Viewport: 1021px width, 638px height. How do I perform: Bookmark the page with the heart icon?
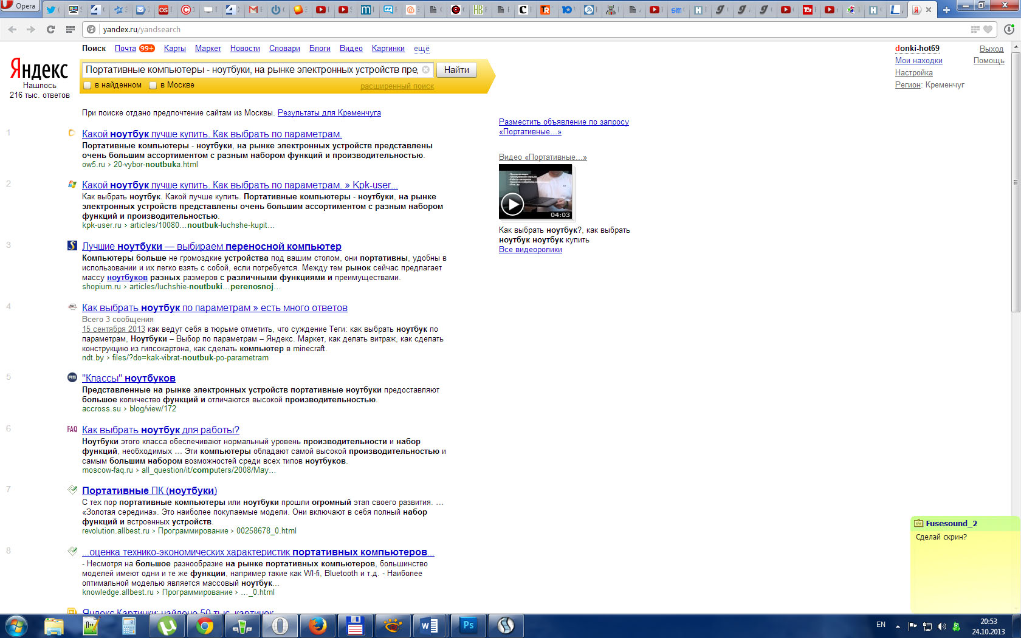click(x=988, y=29)
